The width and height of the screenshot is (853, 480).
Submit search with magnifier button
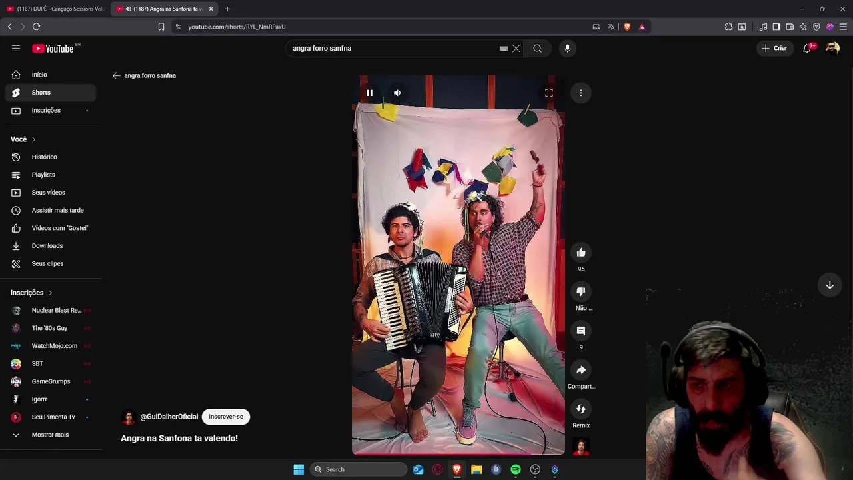pos(537,48)
